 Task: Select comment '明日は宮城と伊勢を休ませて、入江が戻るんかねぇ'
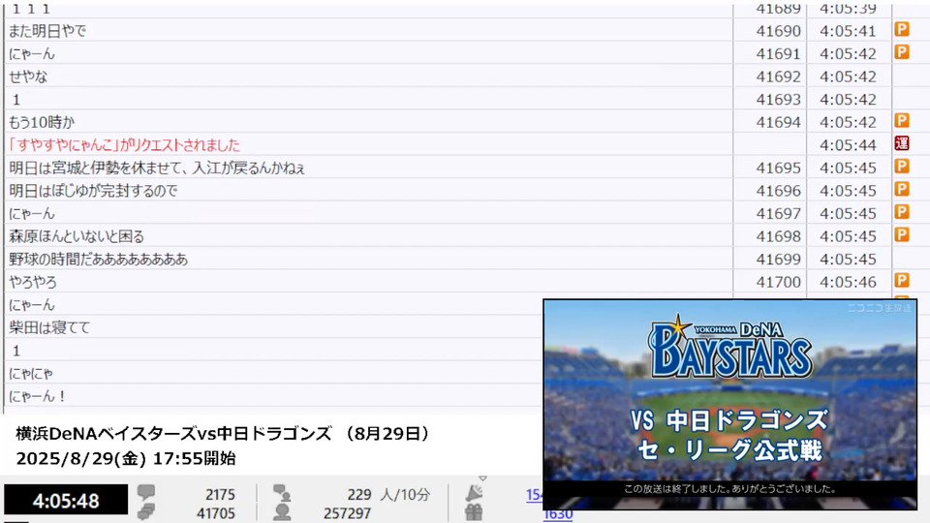[x=157, y=168]
